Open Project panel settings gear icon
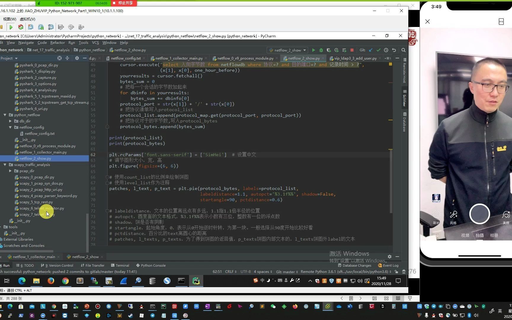 click(77, 58)
